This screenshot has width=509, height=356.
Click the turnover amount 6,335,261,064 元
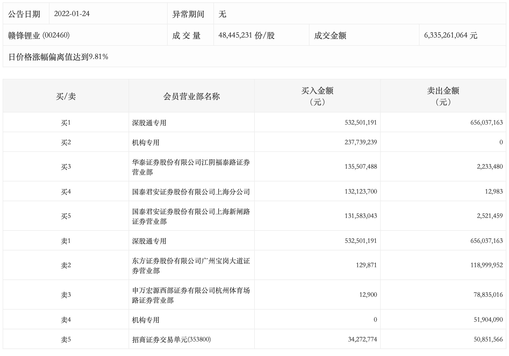pos(451,35)
